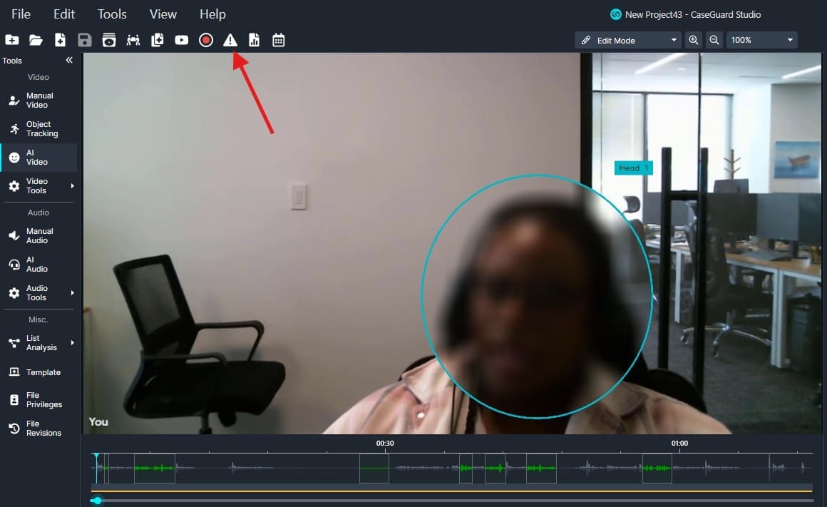
Task: Collapse the Tools sidebar panel
Action: [x=69, y=61]
